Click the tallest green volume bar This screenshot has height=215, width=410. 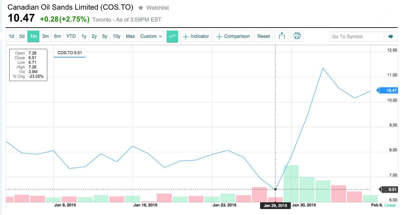click(x=291, y=184)
